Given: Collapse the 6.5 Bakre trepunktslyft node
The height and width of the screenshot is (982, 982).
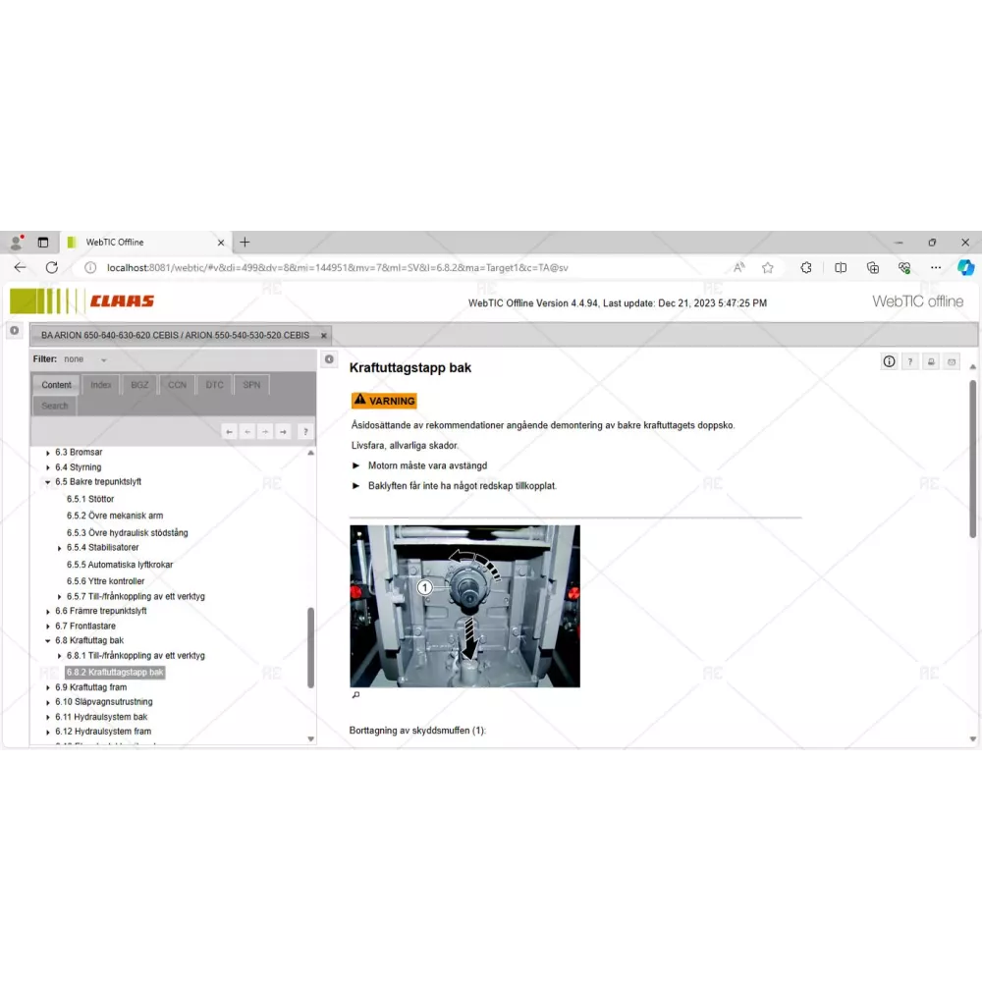Looking at the screenshot, I should [48, 482].
